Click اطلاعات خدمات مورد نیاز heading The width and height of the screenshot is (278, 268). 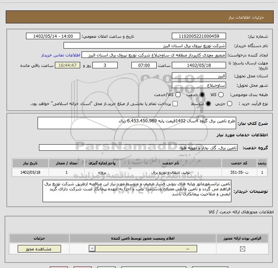242,135
